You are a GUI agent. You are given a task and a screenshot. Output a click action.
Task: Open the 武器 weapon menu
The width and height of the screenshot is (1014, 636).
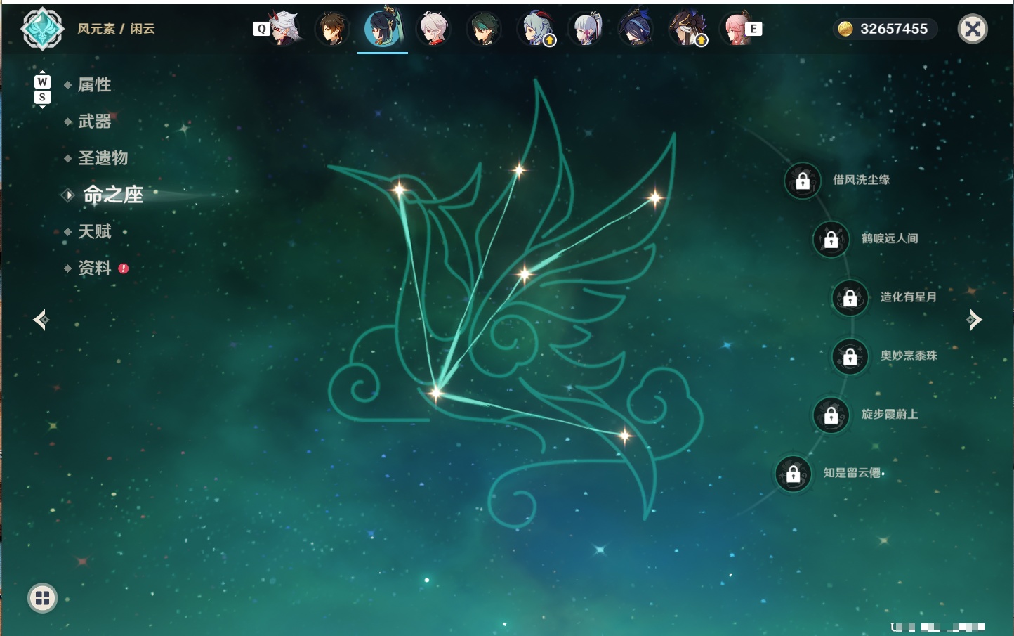[x=94, y=122]
